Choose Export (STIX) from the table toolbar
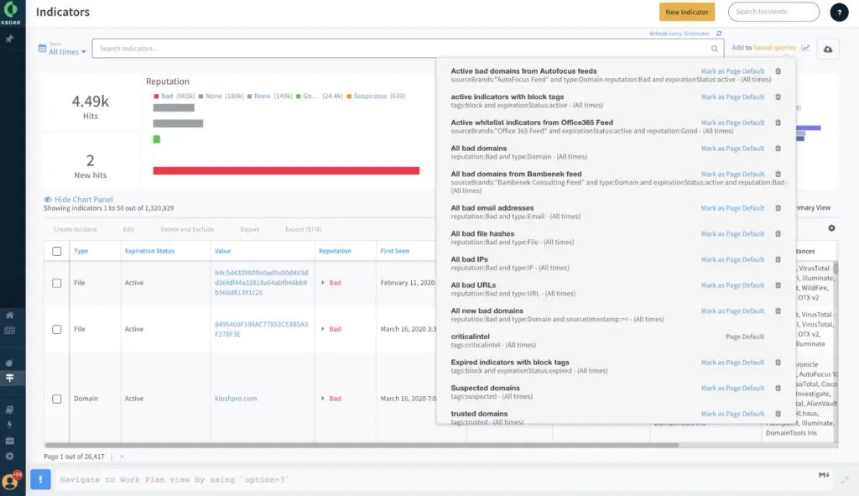859x496 pixels. click(305, 228)
